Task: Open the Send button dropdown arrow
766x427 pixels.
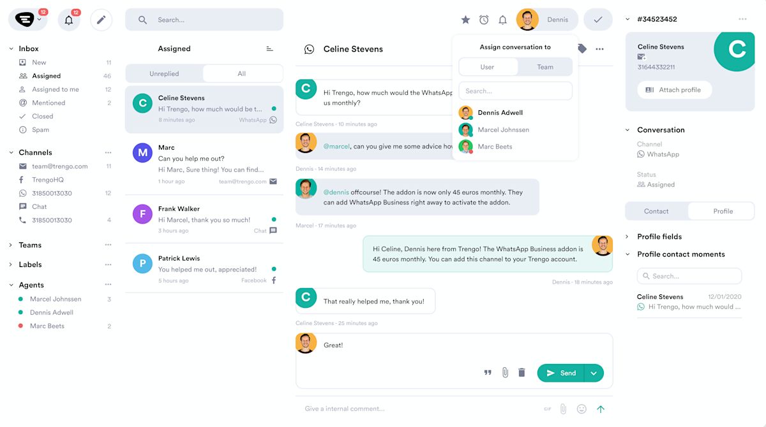Action: [594, 373]
